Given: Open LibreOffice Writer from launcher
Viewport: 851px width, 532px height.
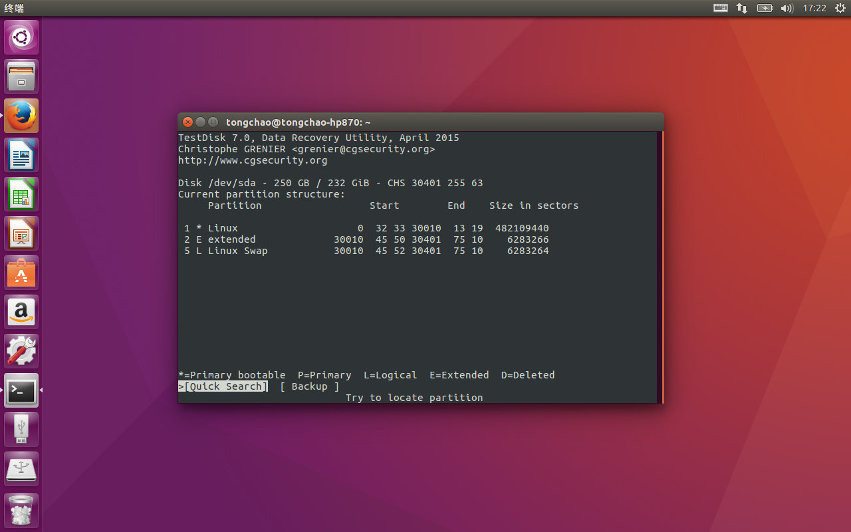Looking at the screenshot, I should pos(21,155).
